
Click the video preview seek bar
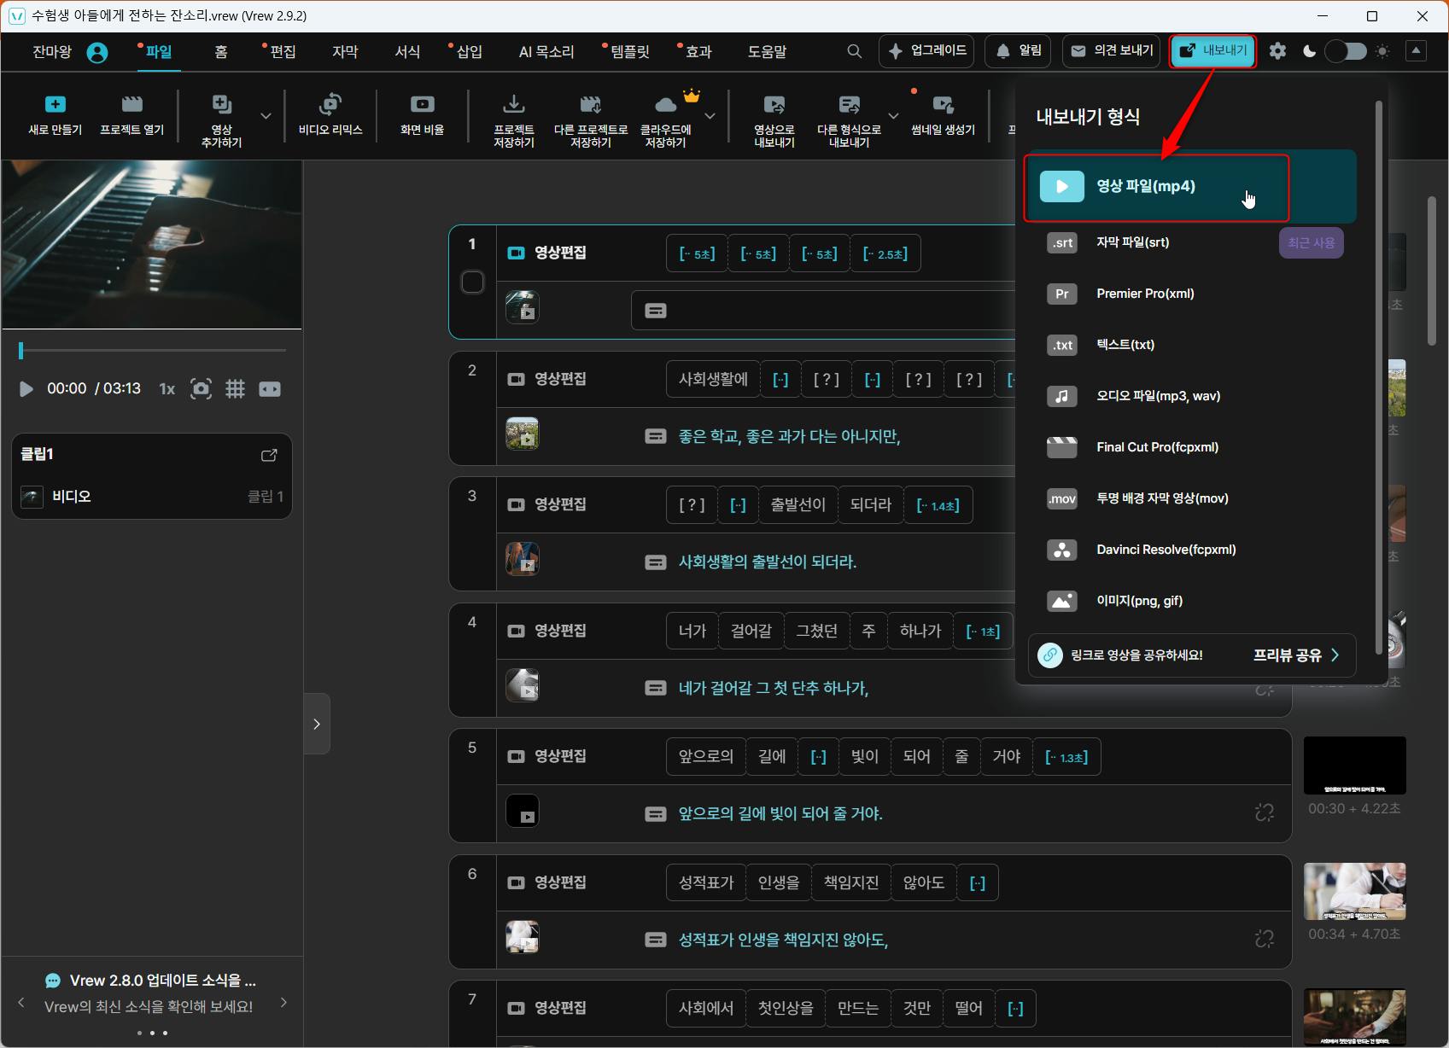pos(153,350)
